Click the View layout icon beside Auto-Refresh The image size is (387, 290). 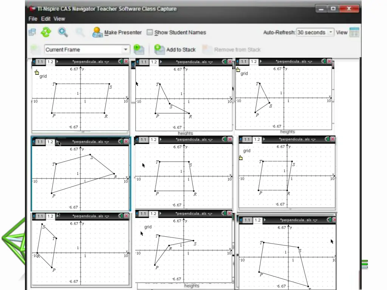tap(354, 32)
